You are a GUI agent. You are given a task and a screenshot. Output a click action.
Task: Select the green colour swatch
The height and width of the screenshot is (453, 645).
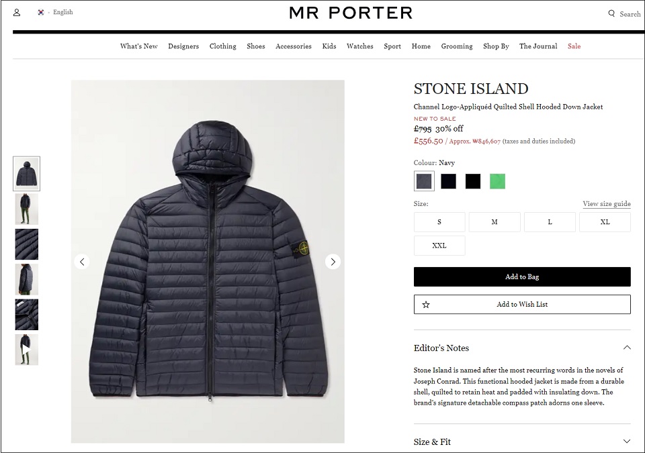coord(497,181)
